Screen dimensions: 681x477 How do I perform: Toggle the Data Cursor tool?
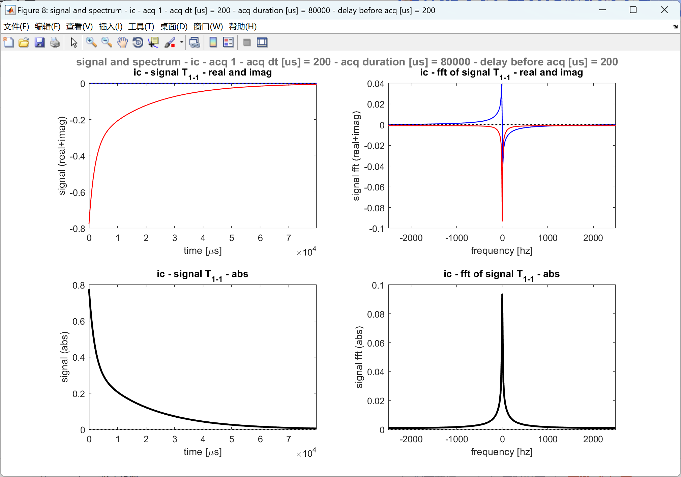tap(154, 42)
